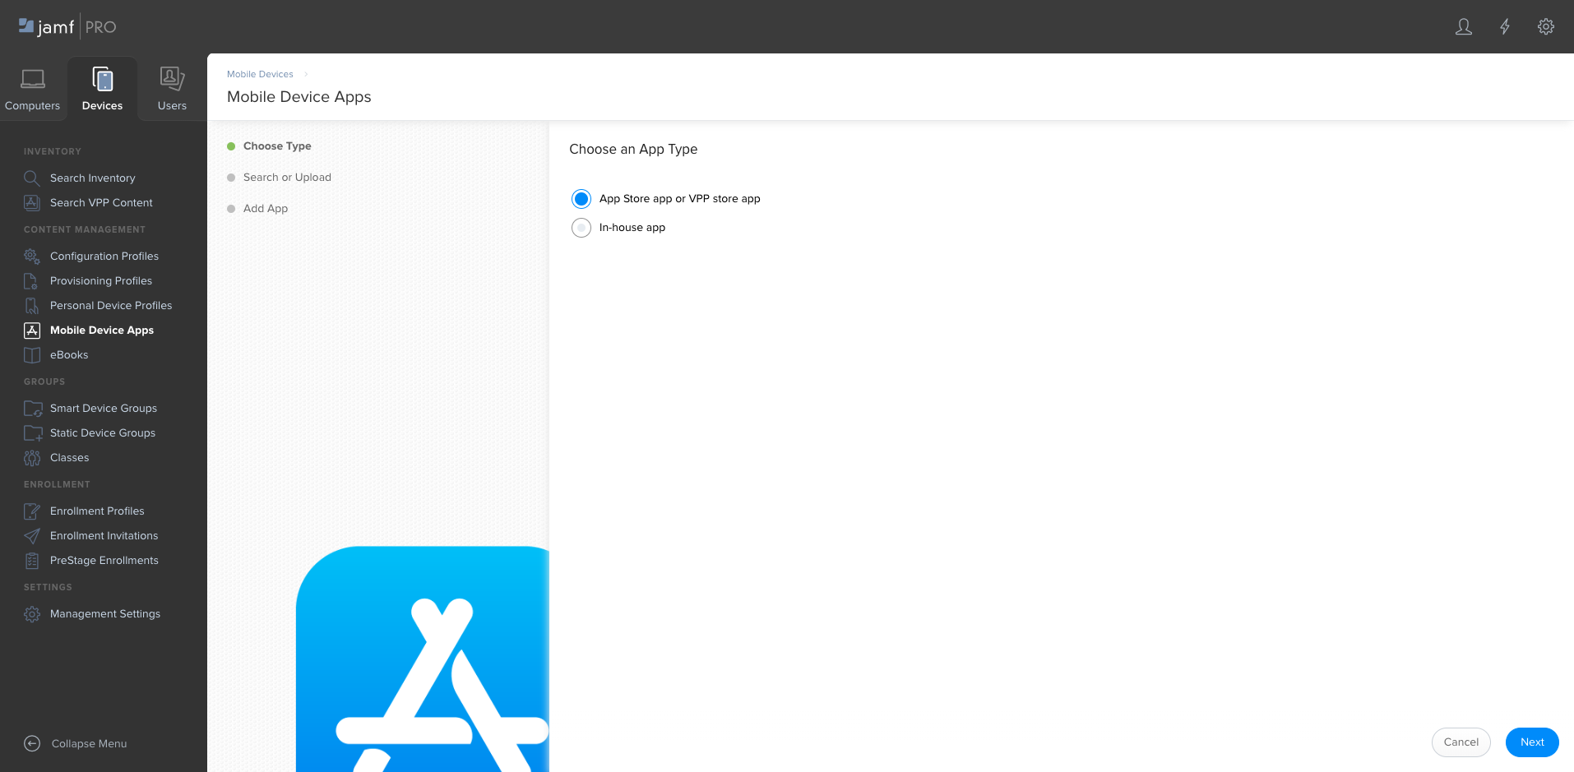Open PreStage Enrollments
Viewport: 1574px width, 772px height.
pyautogui.click(x=104, y=561)
